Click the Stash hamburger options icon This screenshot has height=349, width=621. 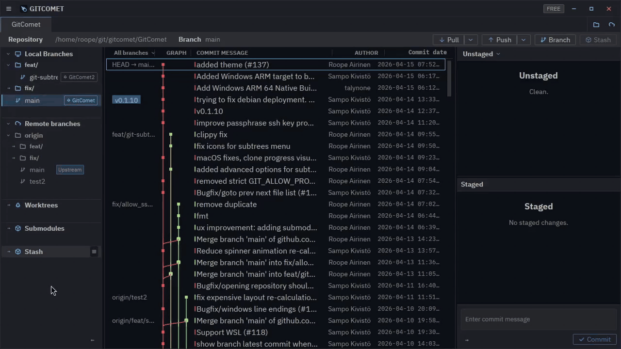click(x=94, y=252)
